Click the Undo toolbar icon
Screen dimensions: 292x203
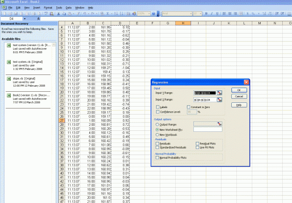[x=85, y=14]
